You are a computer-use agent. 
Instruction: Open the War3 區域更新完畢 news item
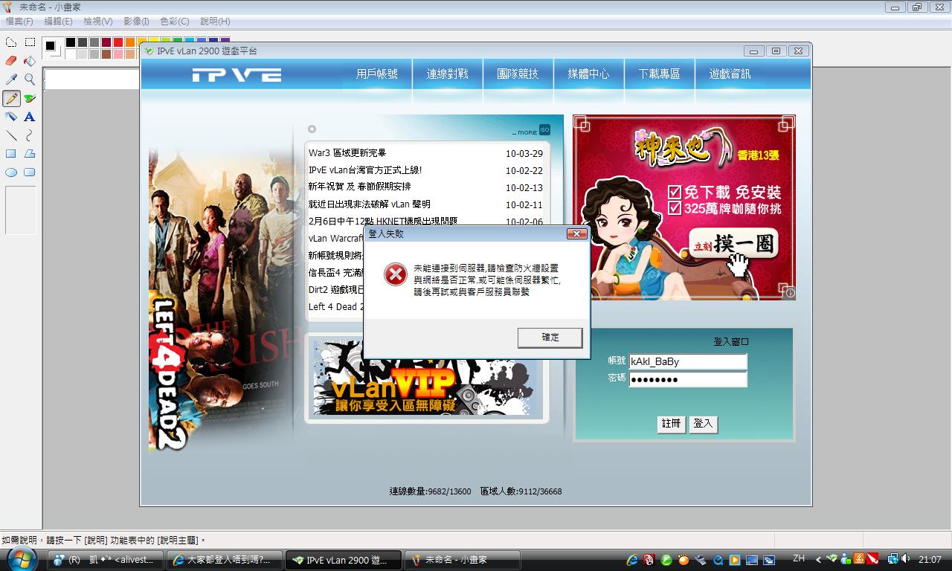click(347, 153)
